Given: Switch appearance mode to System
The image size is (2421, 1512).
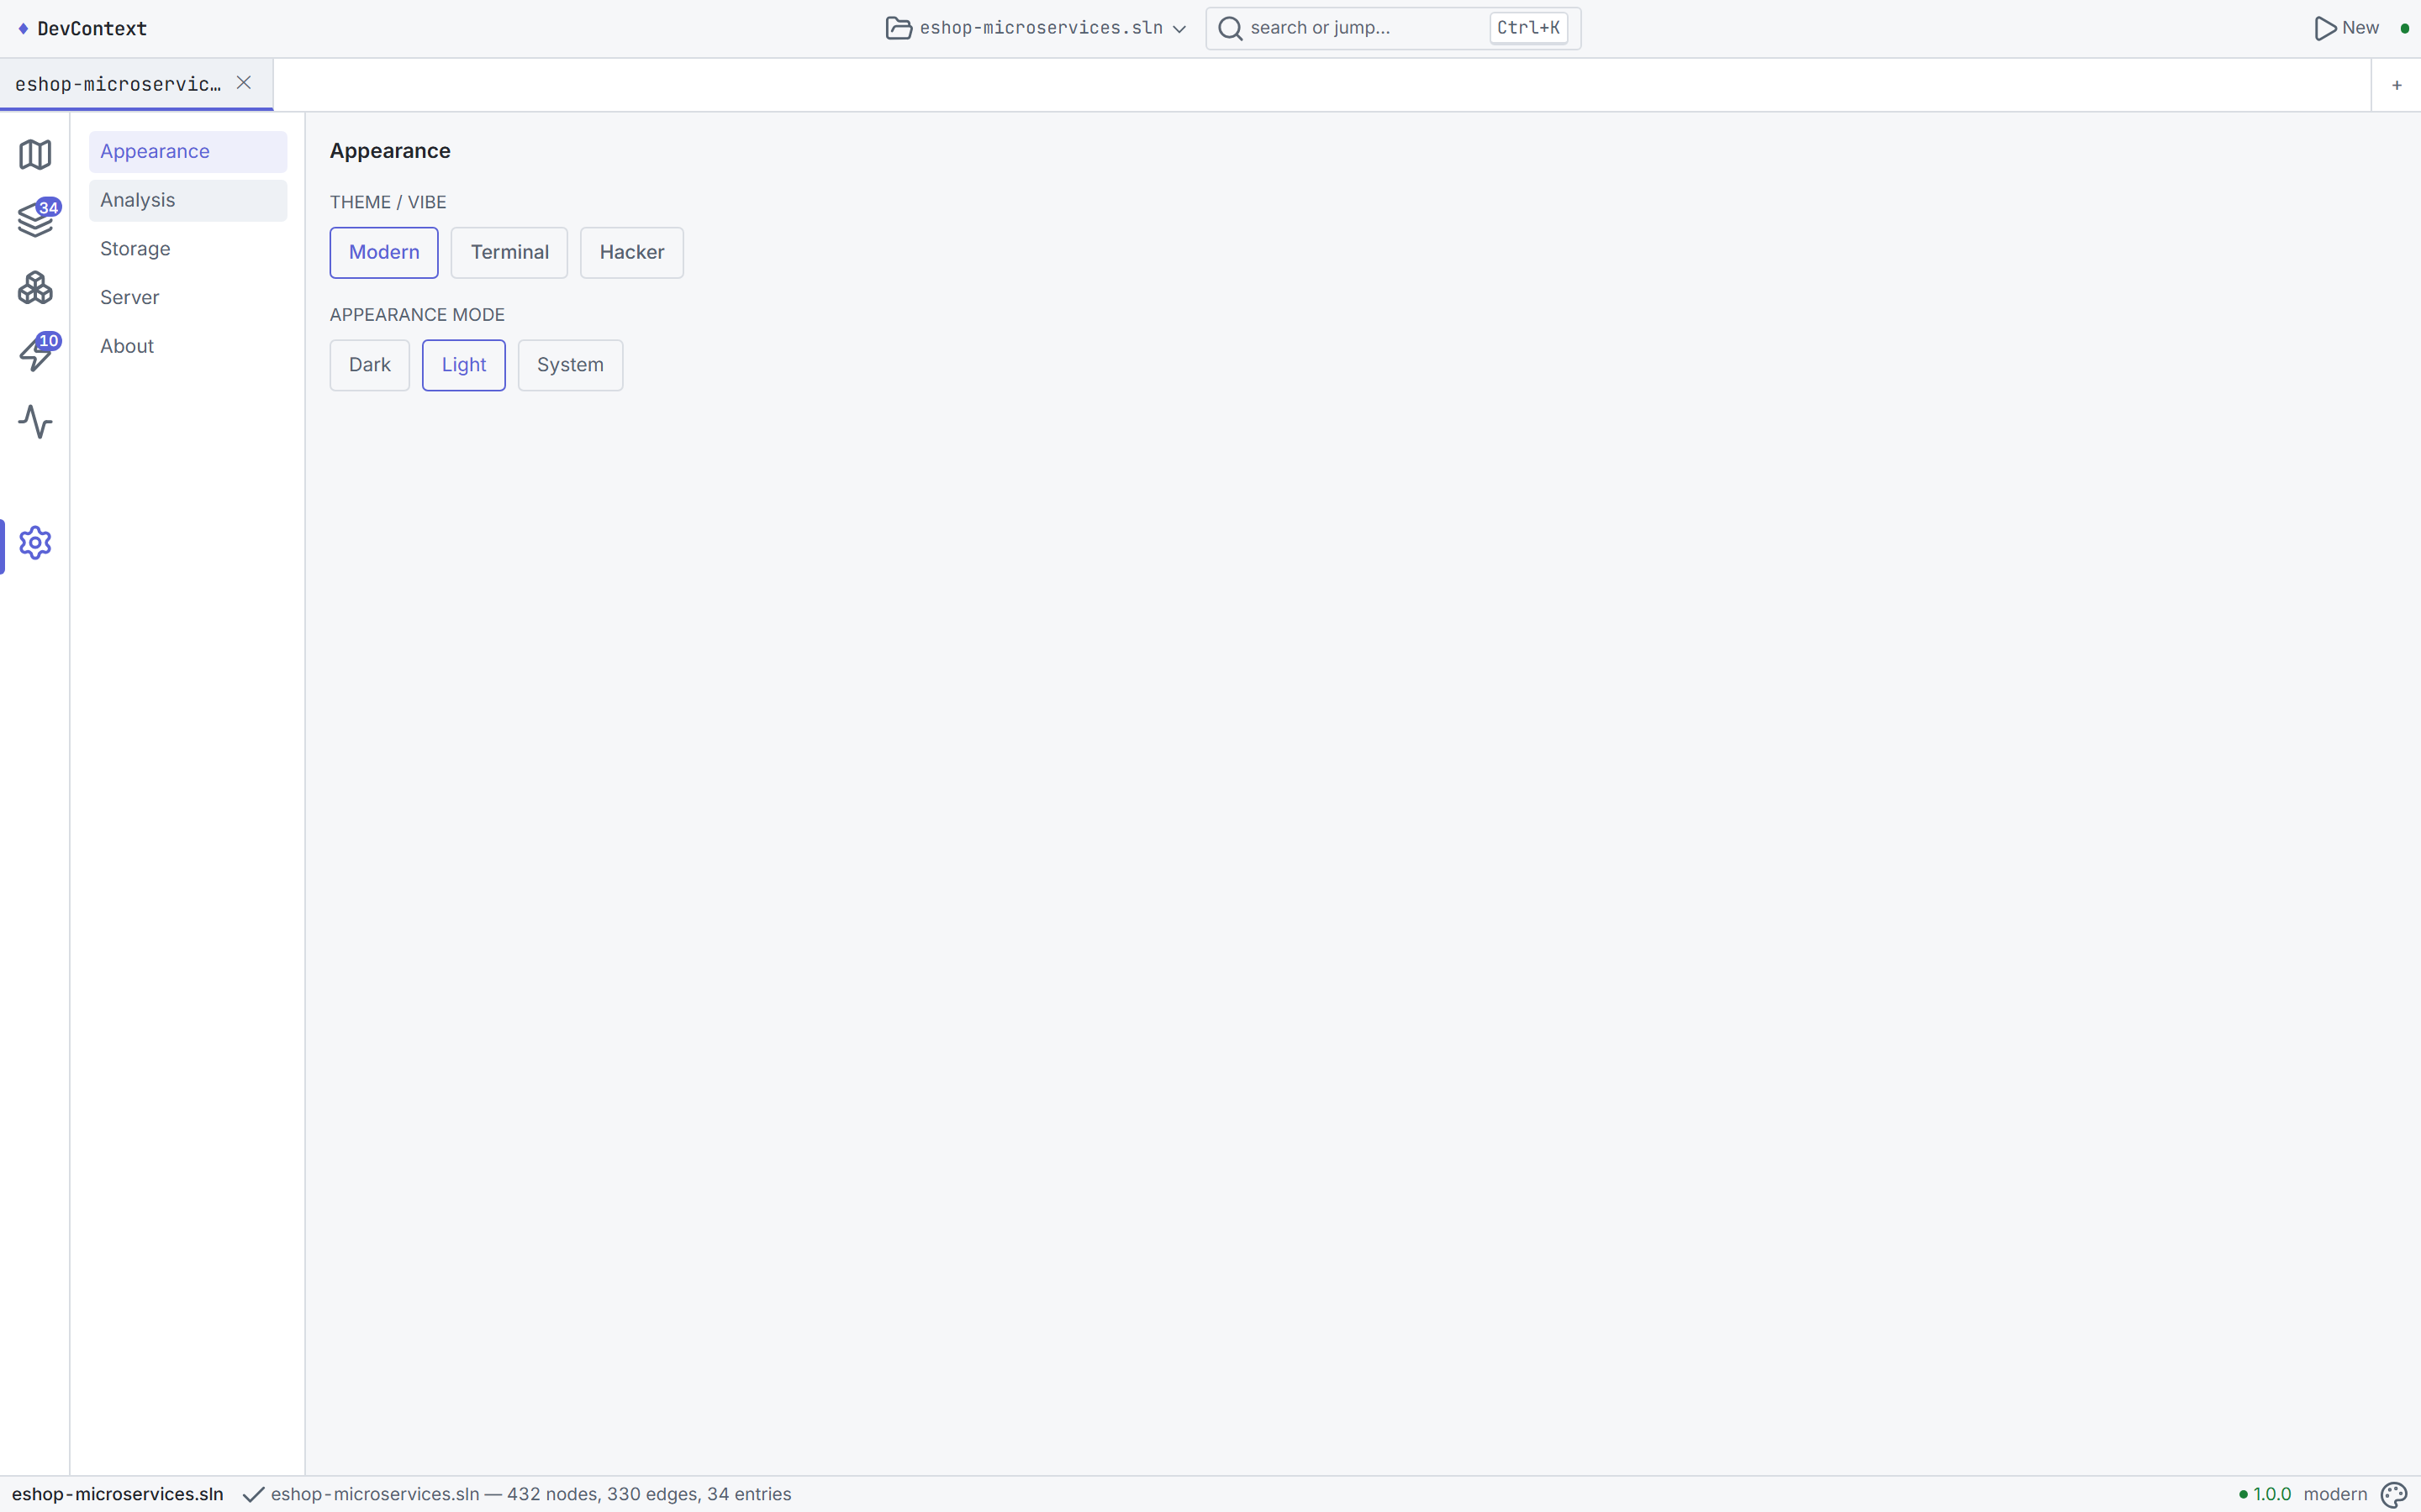Looking at the screenshot, I should [570, 365].
